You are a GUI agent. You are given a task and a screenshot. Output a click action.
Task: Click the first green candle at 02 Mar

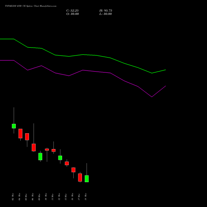[14, 126]
